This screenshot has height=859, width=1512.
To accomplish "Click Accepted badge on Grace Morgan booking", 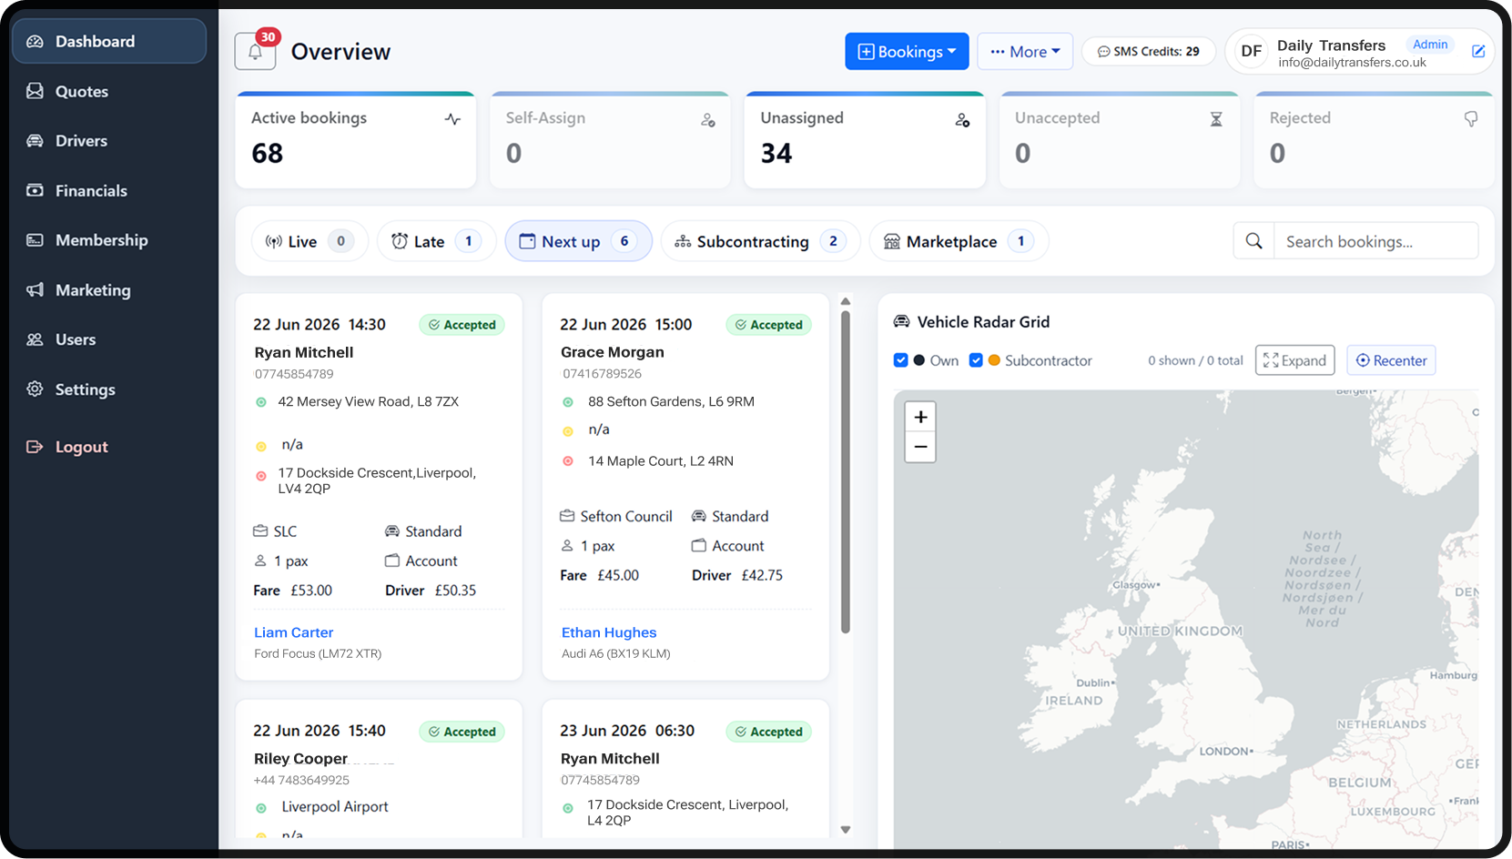I will [x=769, y=325].
